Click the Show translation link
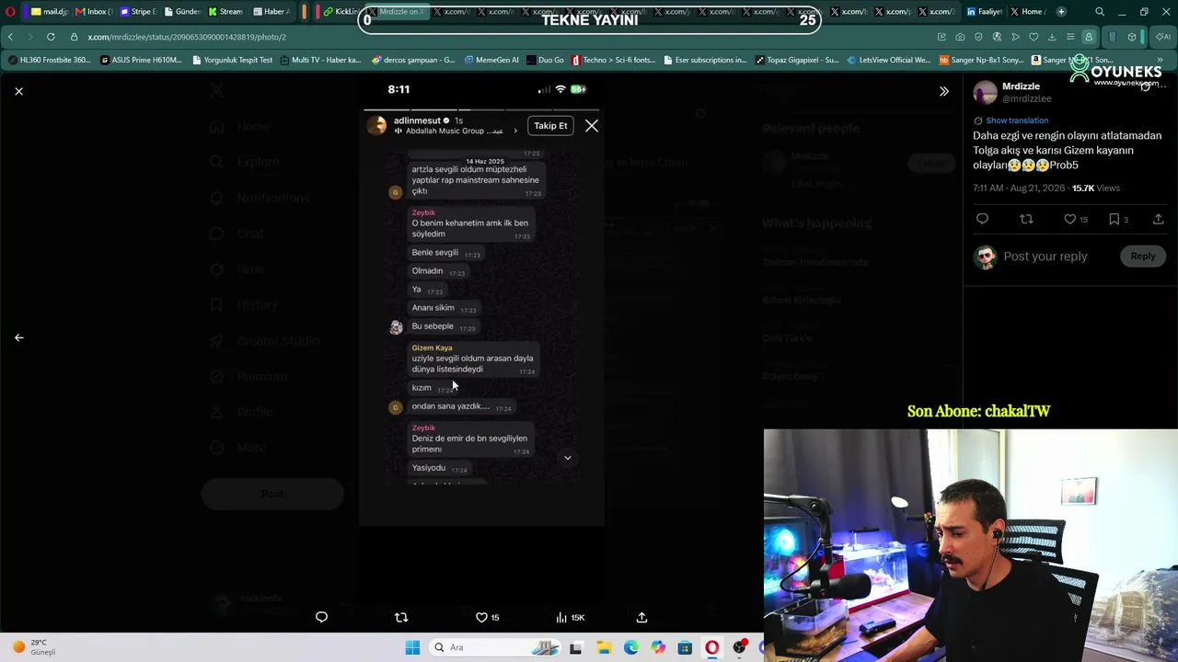1178x662 pixels. coord(1017,120)
